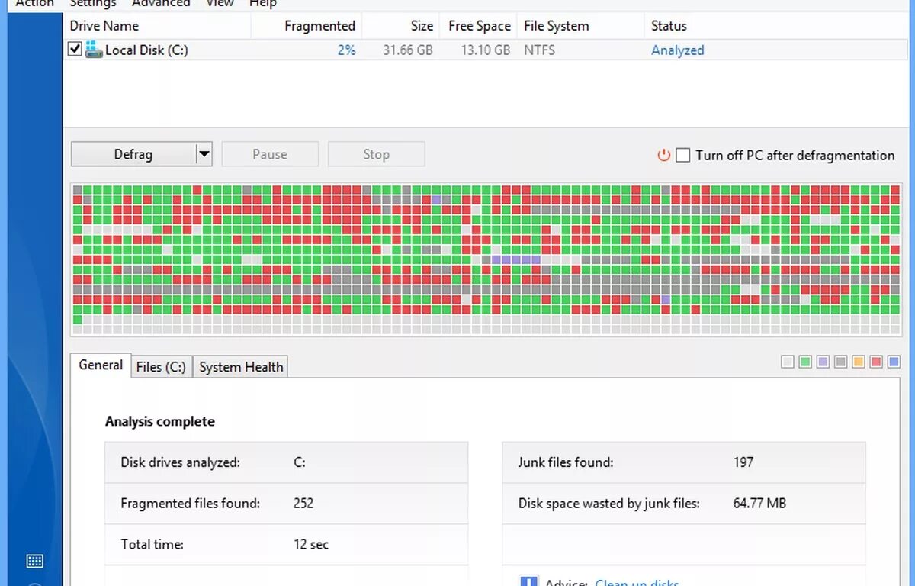Sort drives by Free Space column header

(479, 26)
